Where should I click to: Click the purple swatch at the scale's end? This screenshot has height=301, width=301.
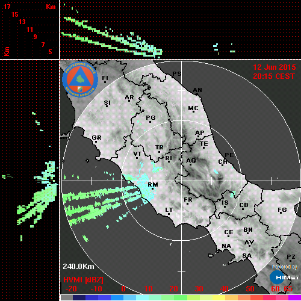click(x=294, y=297)
